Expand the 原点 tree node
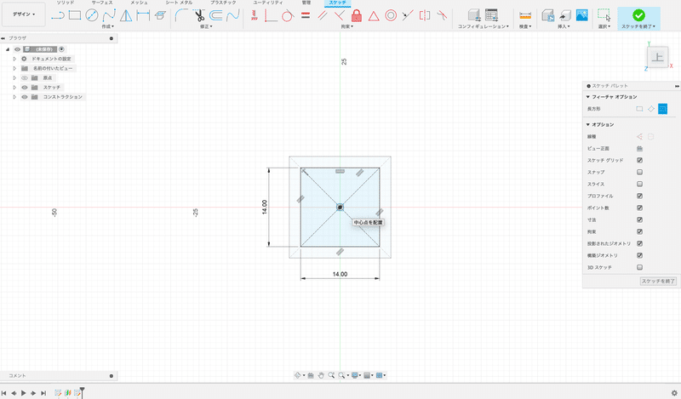 tap(14, 77)
